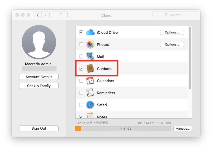Uncheck the iCloud Drive checkbox
This screenshot has height=151, width=212.
[x=81, y=32]
